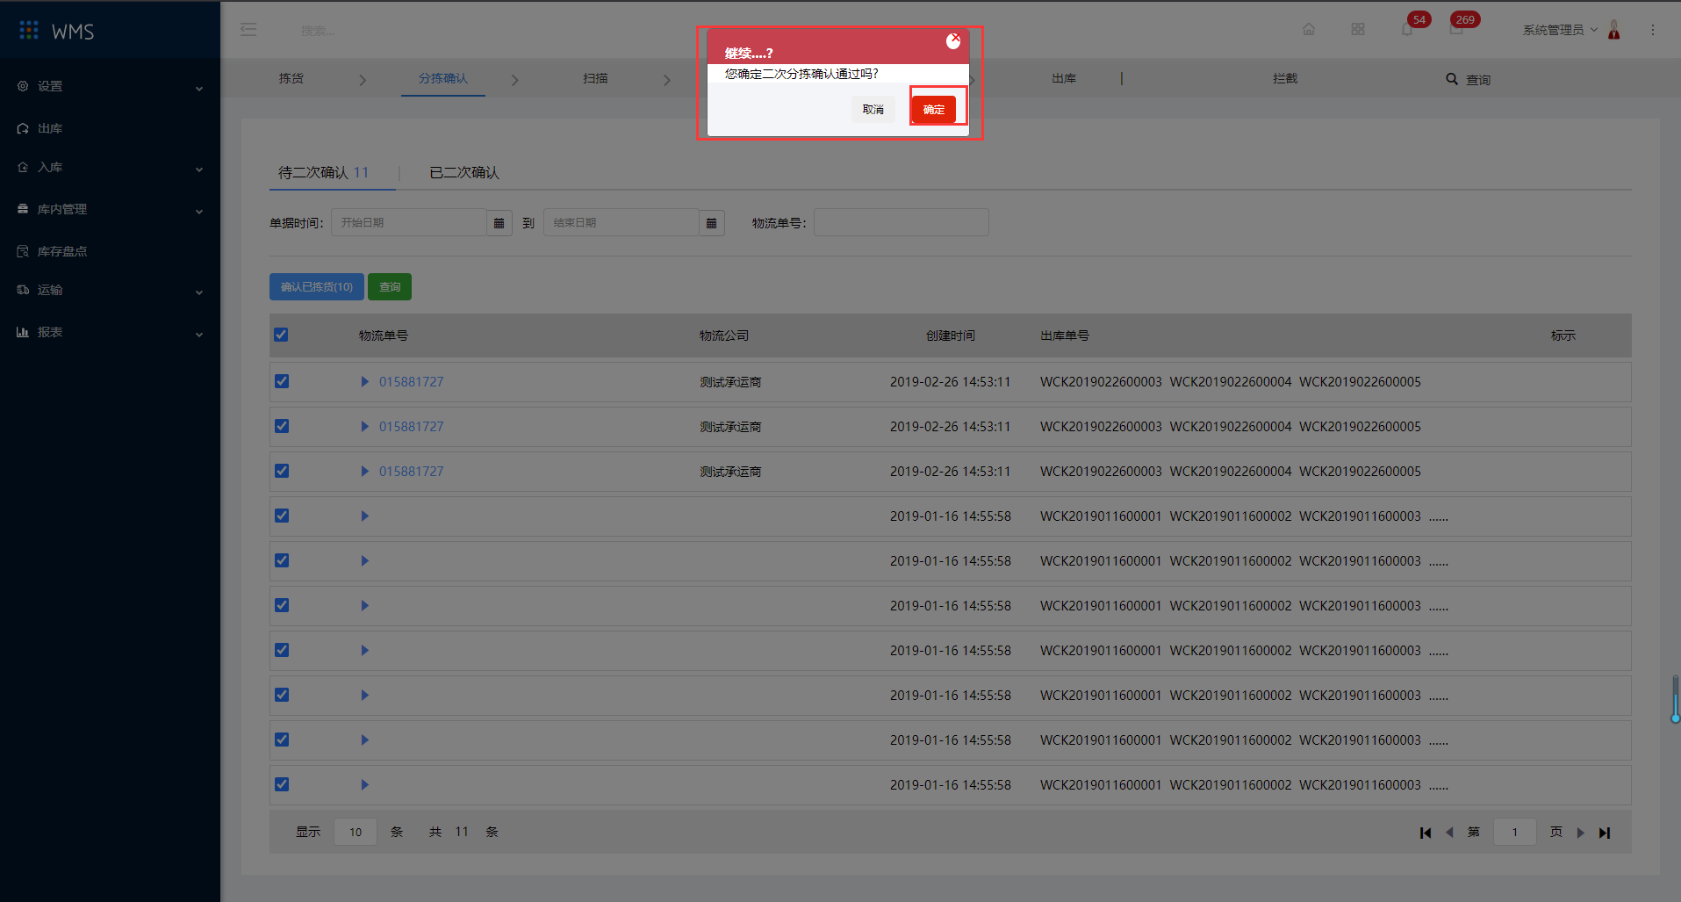Expand first 2019-01-16 row triangle
The height and width of the screenshot is (902, 1681).
(364, 516)
